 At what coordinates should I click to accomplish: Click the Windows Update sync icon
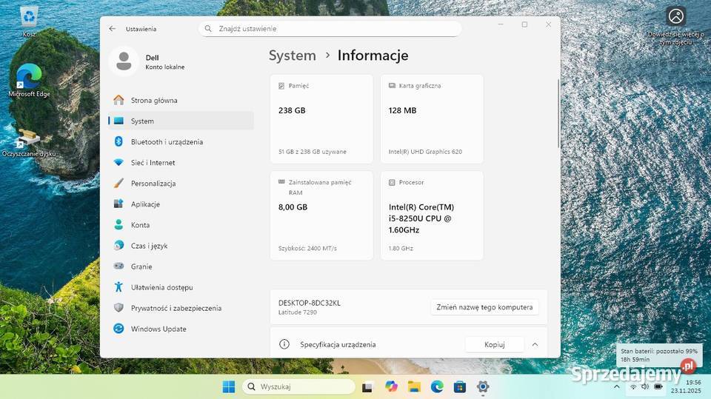pyautogui.click(x=118, y=329)
